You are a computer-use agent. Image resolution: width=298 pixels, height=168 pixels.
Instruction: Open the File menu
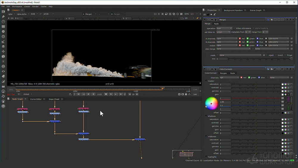[3, 7]
